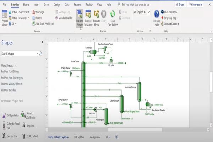Expand More Shapes
Image resolution: width=213 pixels, height=142 pixels.
pos(9,65)
